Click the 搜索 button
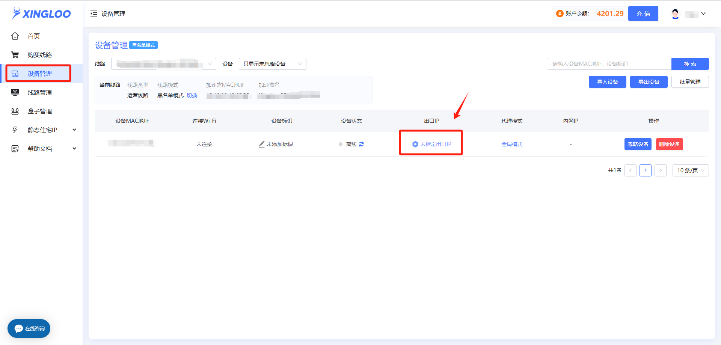The width and height of the screenshot is (721, 345). (x=690, y=64)
